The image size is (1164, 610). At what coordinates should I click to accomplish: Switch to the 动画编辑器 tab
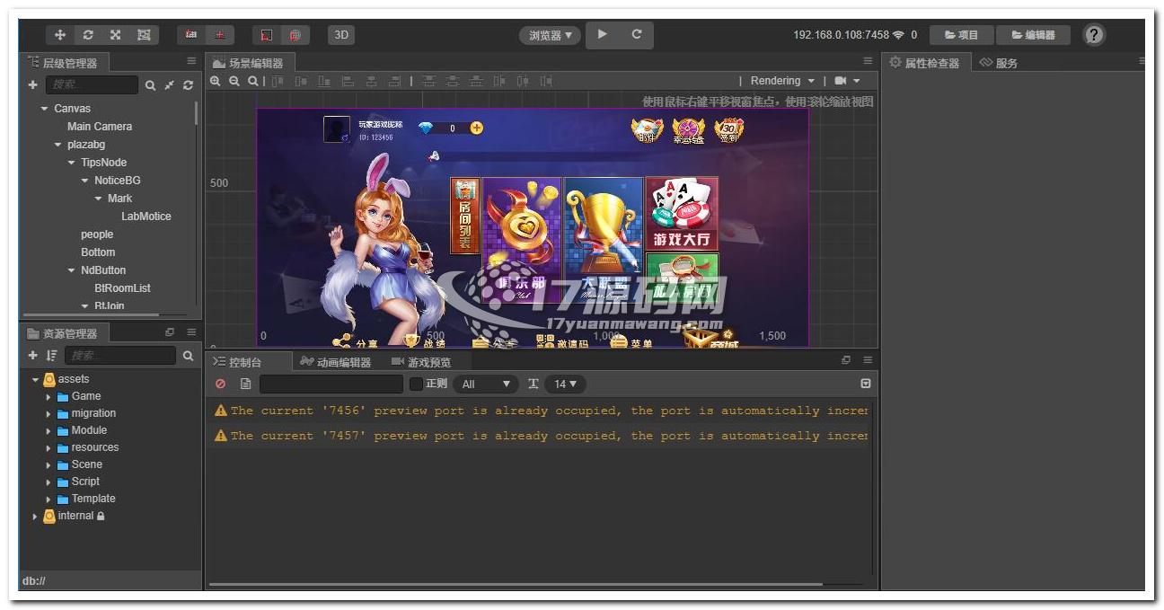(336, 362)
